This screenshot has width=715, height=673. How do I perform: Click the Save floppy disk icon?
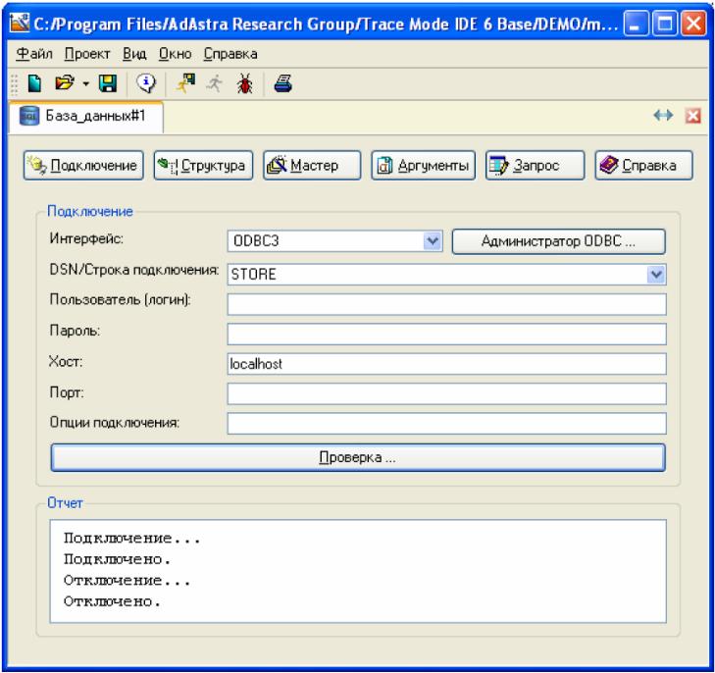pyautogui.click(x=108, y=83)
